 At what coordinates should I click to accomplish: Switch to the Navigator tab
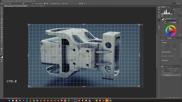pos(168,7)
